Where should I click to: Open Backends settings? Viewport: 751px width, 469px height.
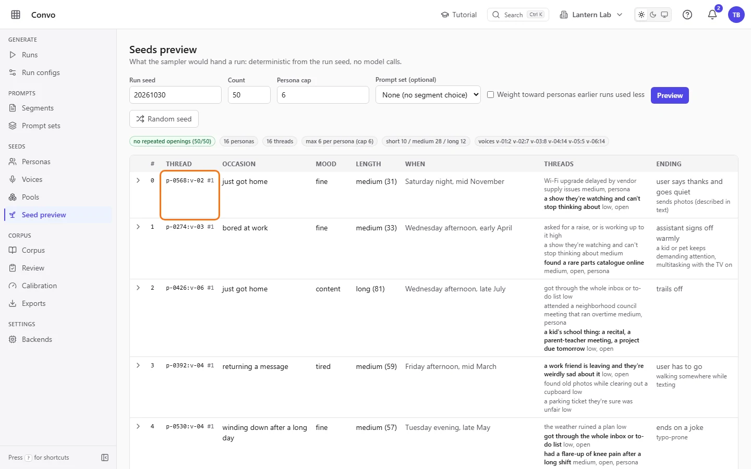coord(58,339)
